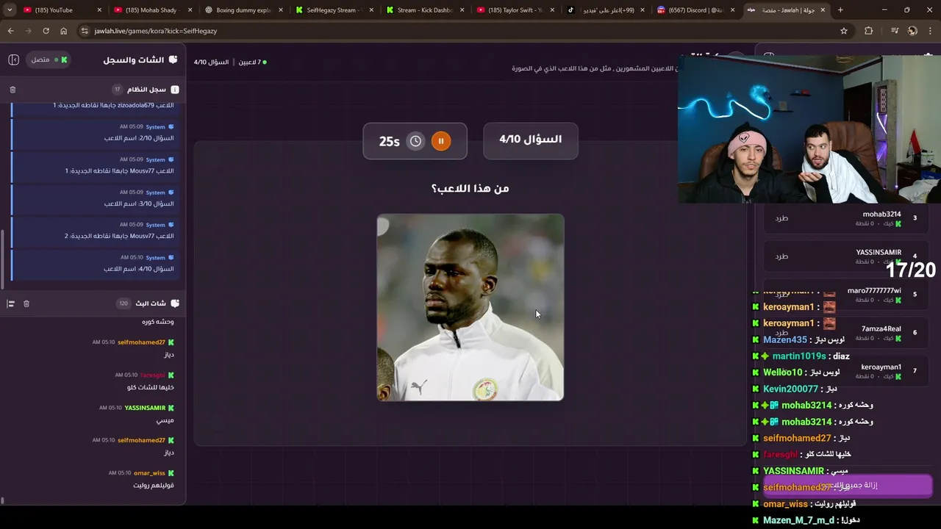Image resolution: width=941 pixels, height=529 pixels.
Task: Open the browser profile avatar
Action: coord(912,31)
